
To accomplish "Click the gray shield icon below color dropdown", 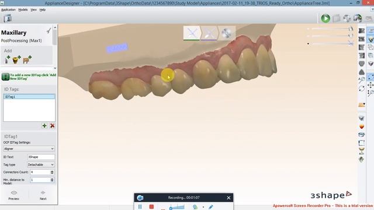I will [x=362, y=118].
